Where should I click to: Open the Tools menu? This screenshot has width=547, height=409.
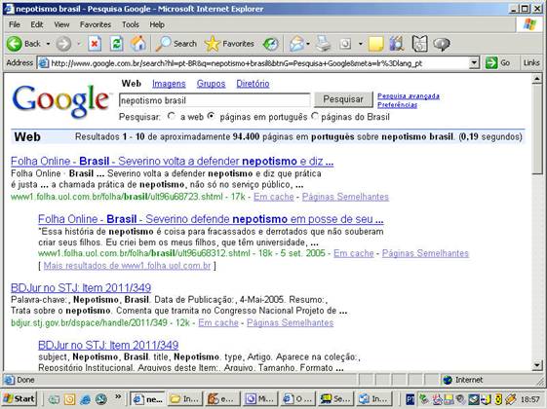point(131,24)
